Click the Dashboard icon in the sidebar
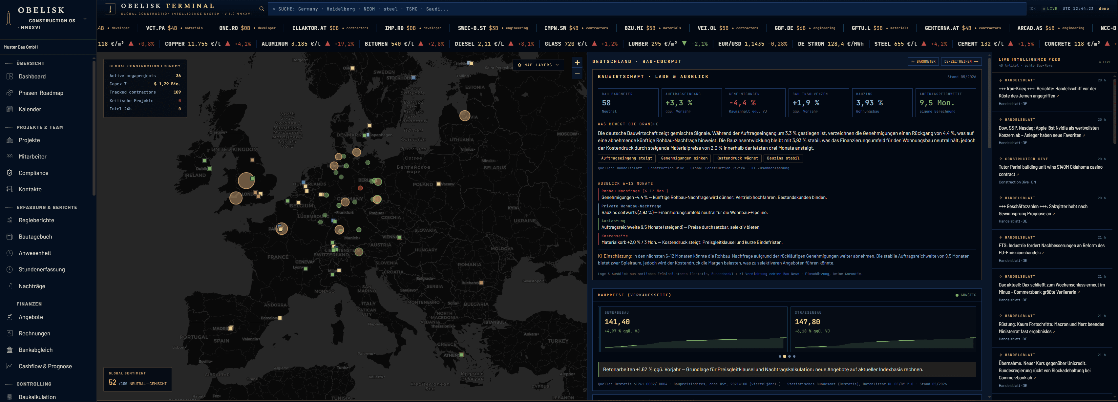The width and height of the screenshot is (1118, 402). [x=10, y=76]
